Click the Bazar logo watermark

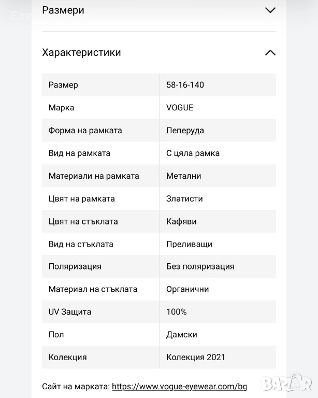click(286, 383)
